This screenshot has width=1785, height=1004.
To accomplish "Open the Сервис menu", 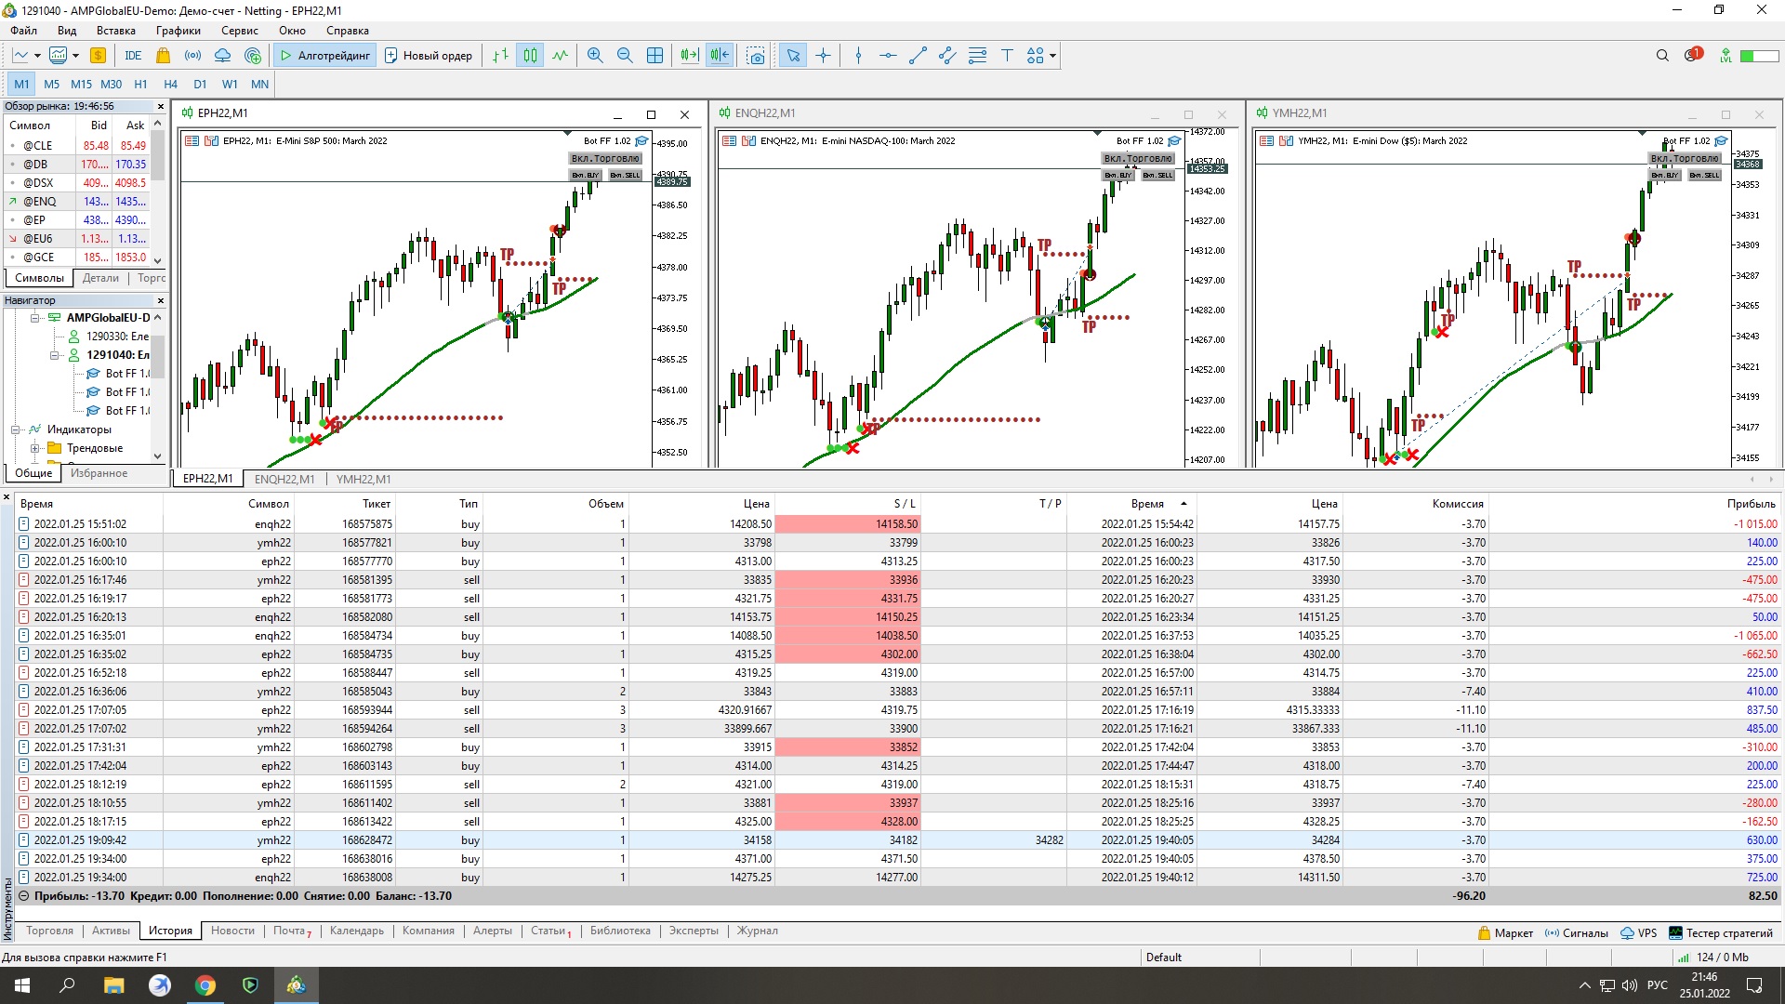I will pos(239,31).
